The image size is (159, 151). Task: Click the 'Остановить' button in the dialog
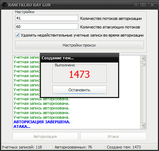(79, 90)
